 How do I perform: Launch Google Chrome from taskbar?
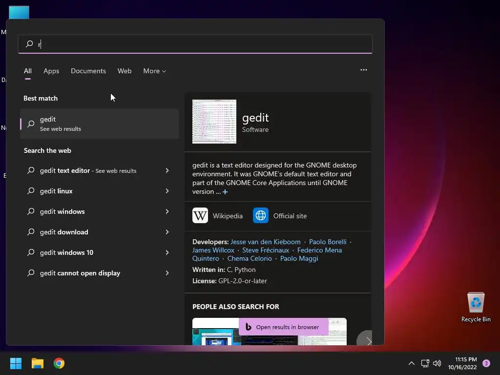tap(59, 363)
